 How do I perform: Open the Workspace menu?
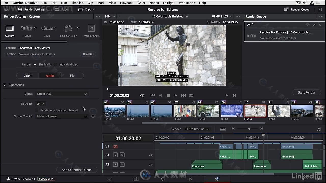[x=187, y=3]
